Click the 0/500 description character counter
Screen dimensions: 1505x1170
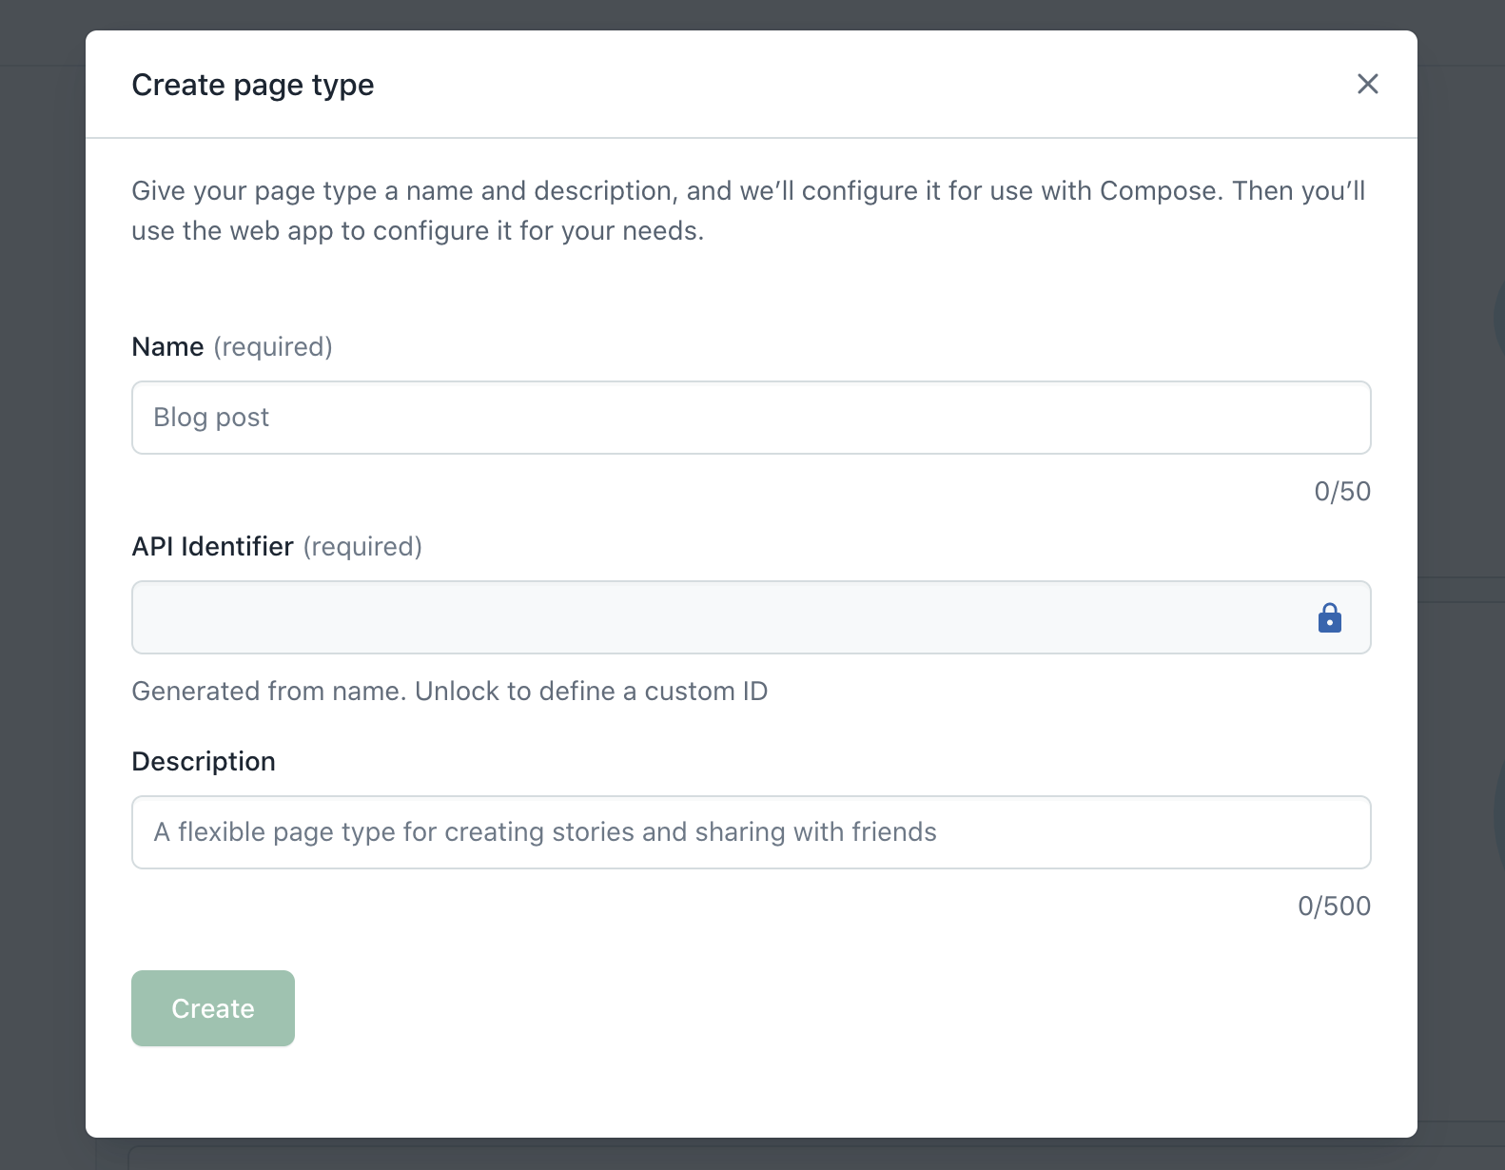(1334, 907)
